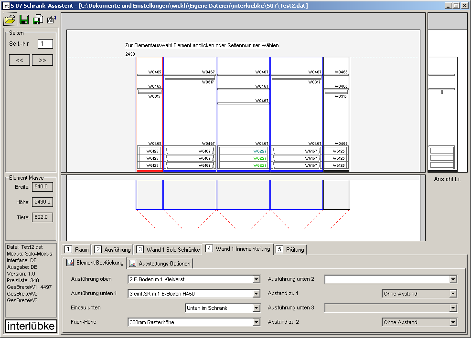Select the green W6227 drawer in the cabinet
The width and height of the screenshot is (471, 338).
(x=260, y=158)
